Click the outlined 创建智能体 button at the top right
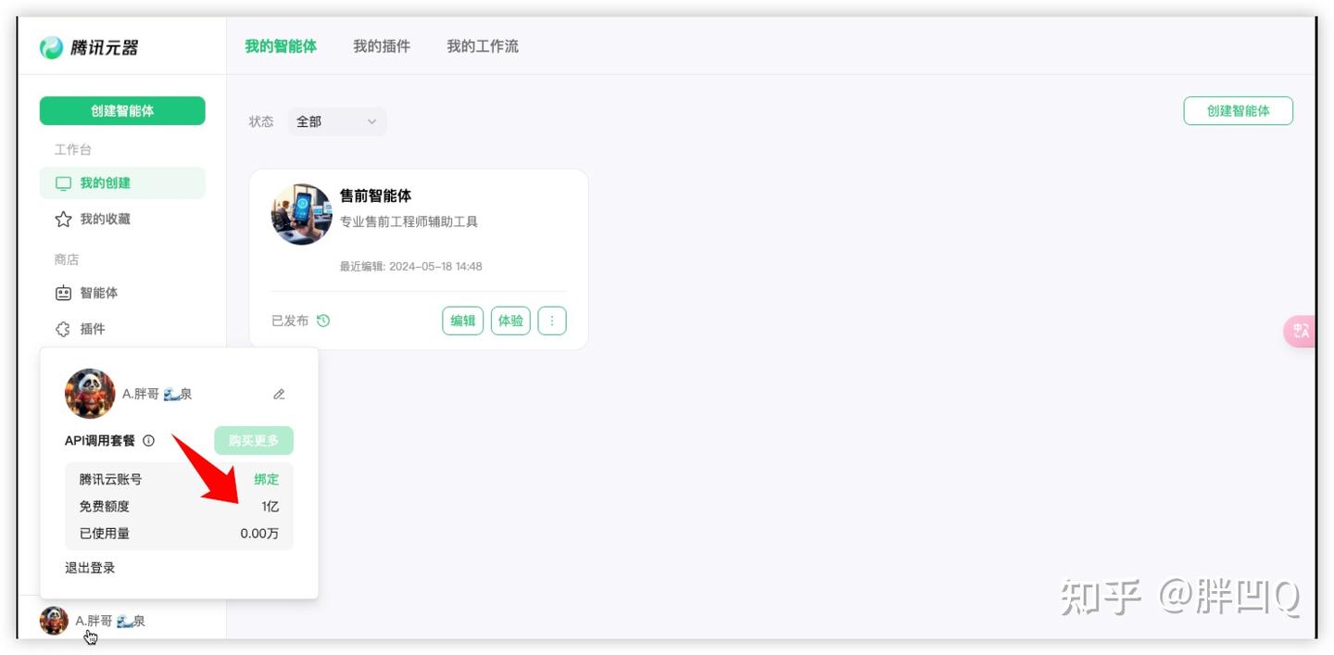 [x=1239, y=111]
